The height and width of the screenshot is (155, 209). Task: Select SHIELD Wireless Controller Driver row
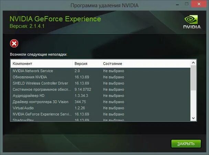[x=100, y=83]
